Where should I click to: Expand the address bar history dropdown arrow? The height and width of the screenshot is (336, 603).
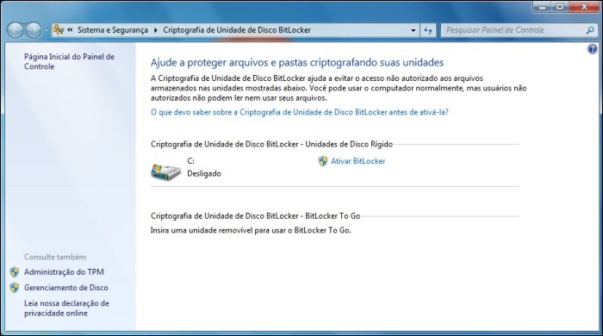413,30
